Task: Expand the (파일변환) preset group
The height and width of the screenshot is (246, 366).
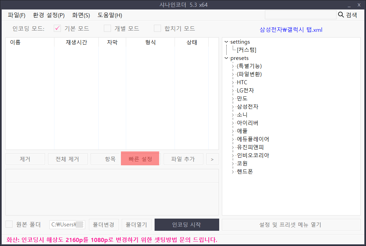Action: click(233, 74)
